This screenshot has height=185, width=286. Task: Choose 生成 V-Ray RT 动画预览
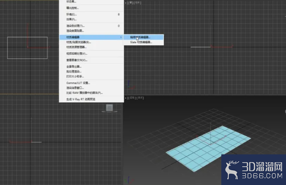(x=91, y=99)
